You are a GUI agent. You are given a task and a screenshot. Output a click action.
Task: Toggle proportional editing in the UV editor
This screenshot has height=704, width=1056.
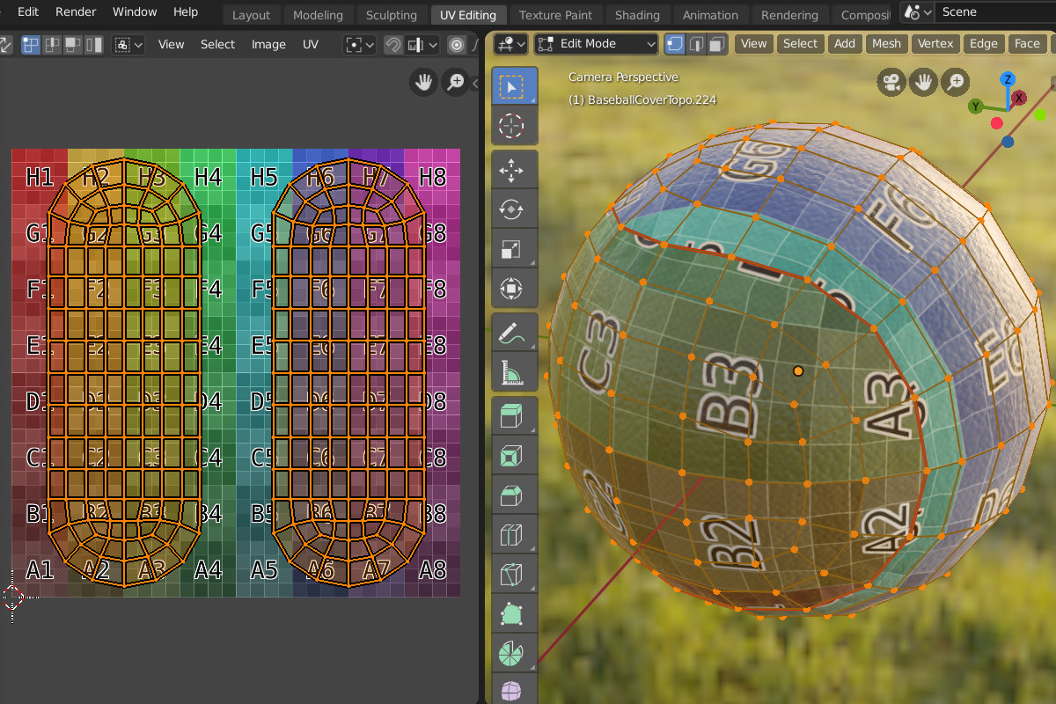pos(458,44)
